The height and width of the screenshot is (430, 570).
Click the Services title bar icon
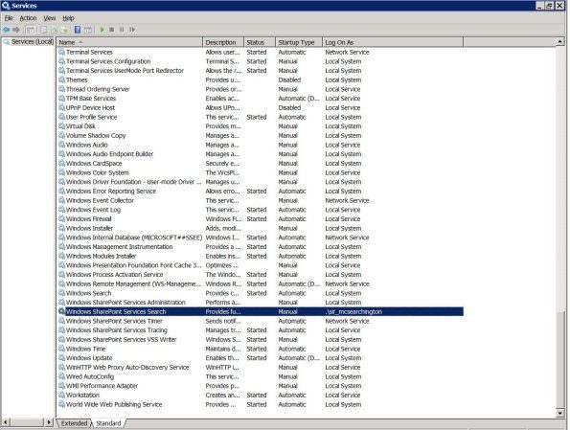coord(6,6)
